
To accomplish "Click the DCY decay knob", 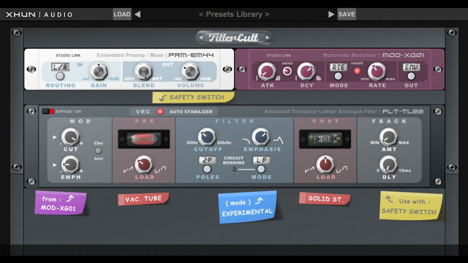I will coord(306,71).
